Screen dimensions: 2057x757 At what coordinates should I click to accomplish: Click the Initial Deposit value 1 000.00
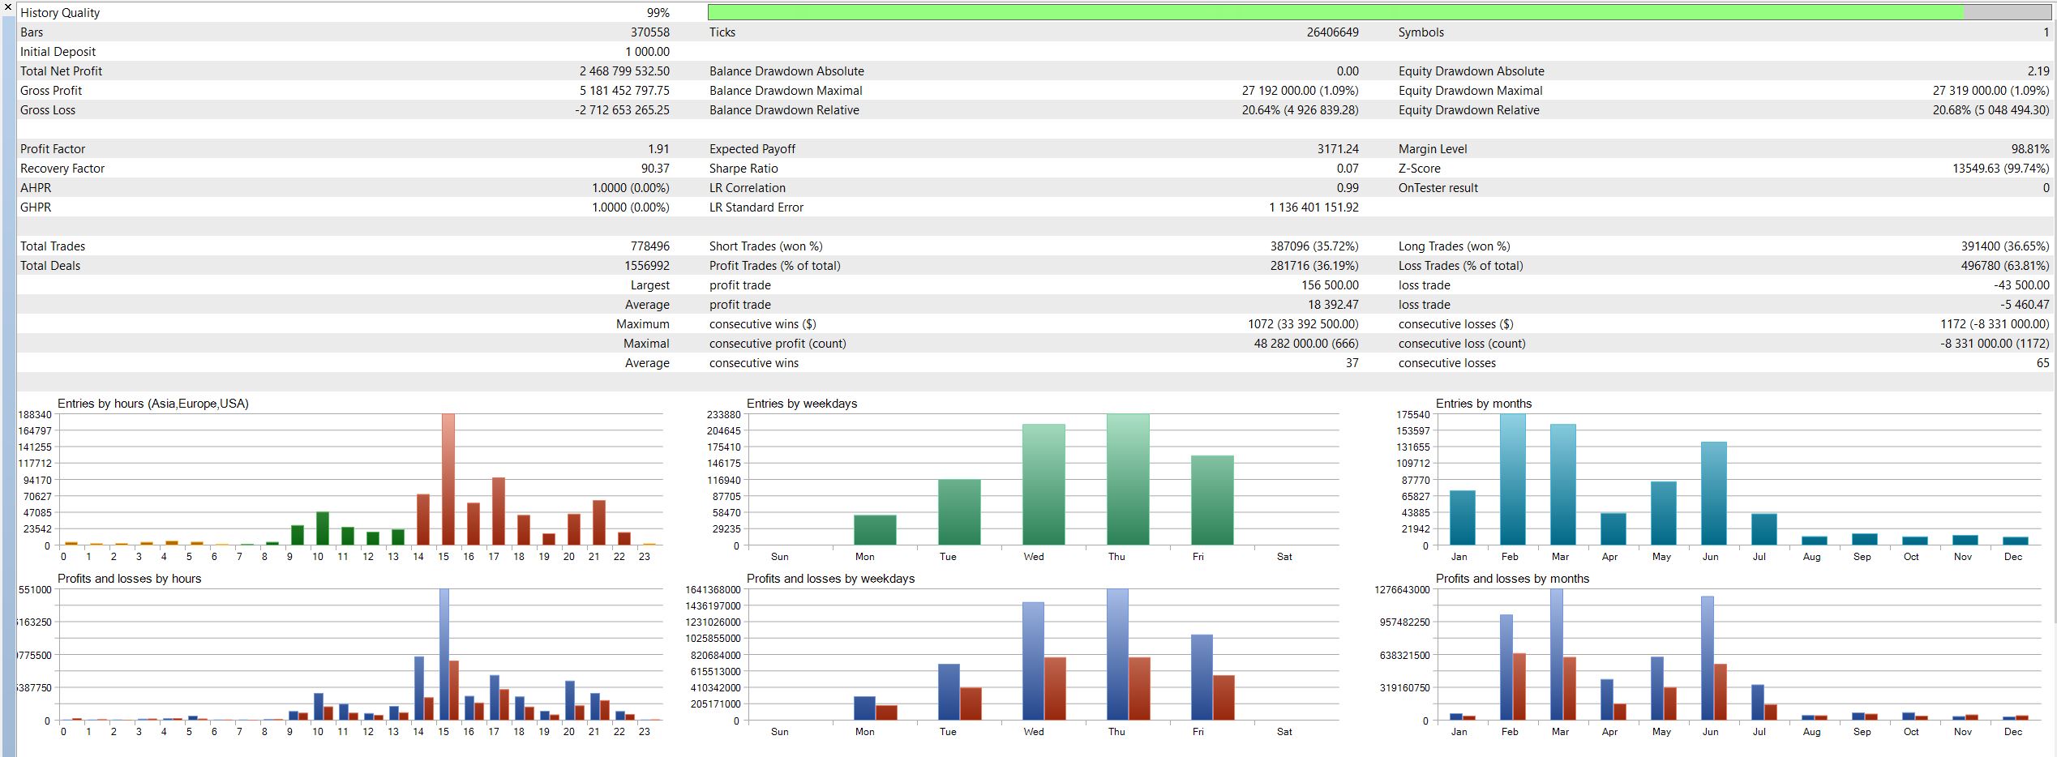tap(647, 52)
